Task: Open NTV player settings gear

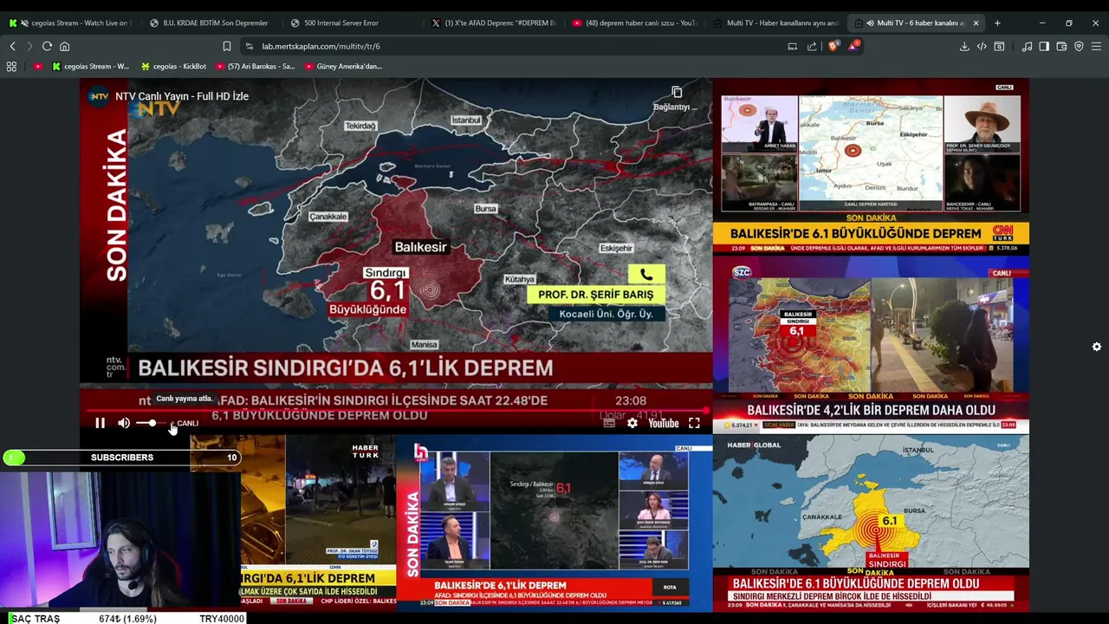Action: (632, 423)
